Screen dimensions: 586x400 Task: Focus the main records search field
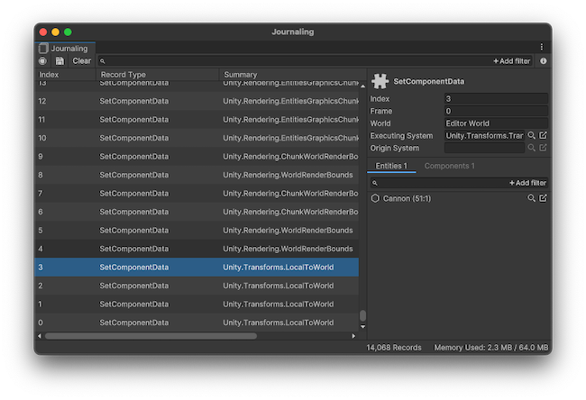coord(288,61)
